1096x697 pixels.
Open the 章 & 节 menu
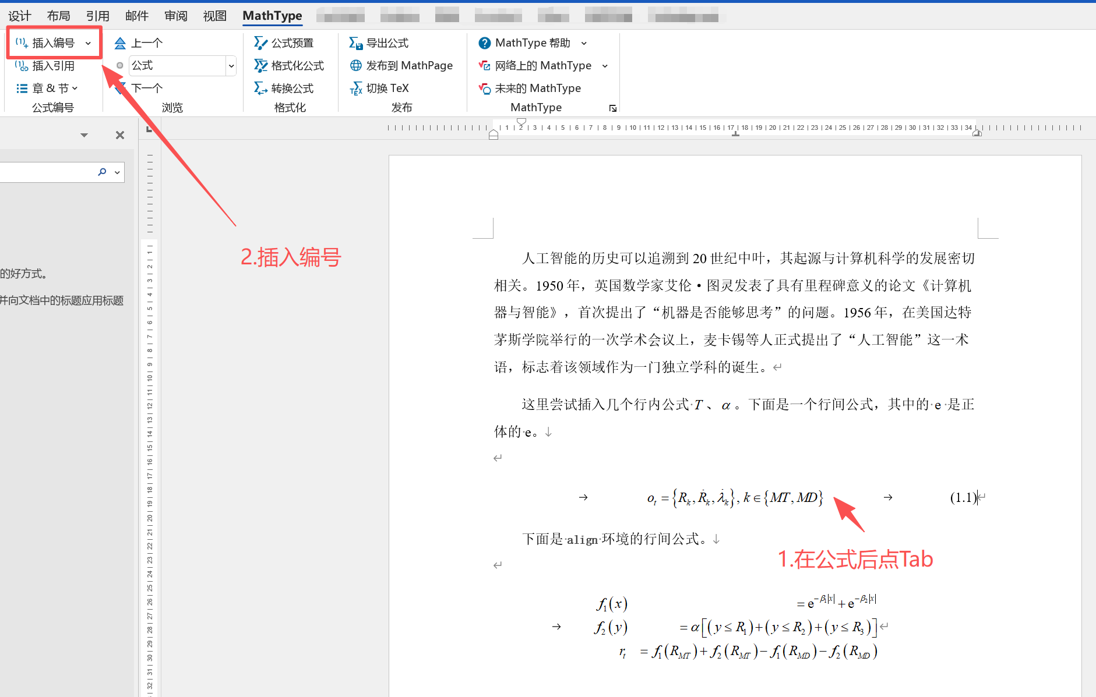pyautogui.click(x=47, y=89)
